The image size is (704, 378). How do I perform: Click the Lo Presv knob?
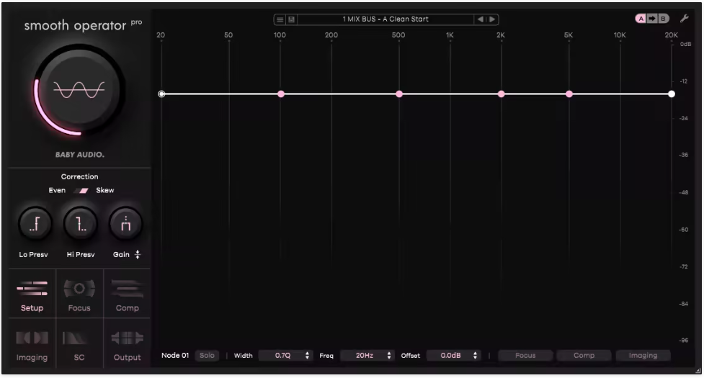coord(35,223)
